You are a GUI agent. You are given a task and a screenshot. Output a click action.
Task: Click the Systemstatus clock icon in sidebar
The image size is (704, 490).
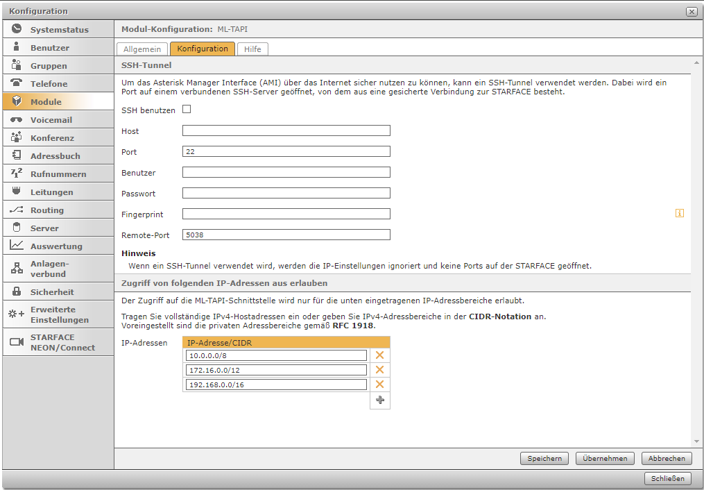[17, 29]
